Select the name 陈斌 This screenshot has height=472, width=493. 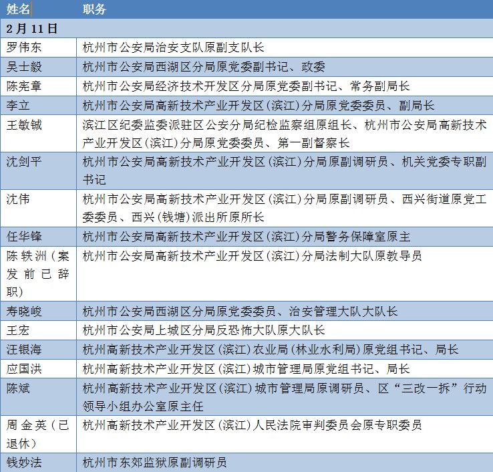pos(18,388)
